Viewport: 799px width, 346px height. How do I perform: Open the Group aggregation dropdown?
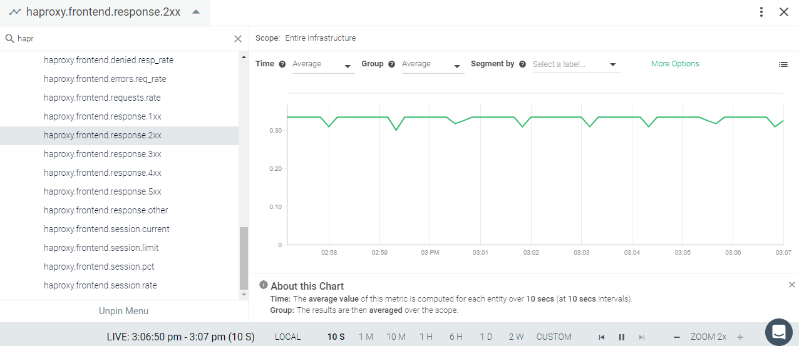coord(433,64)
